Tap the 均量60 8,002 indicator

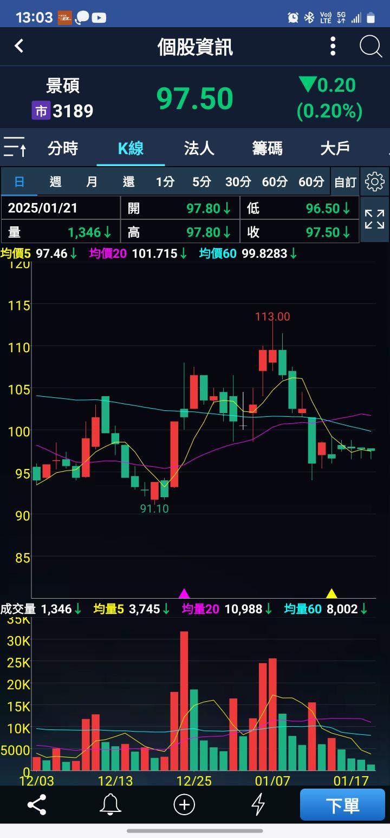tap(326, 609)
